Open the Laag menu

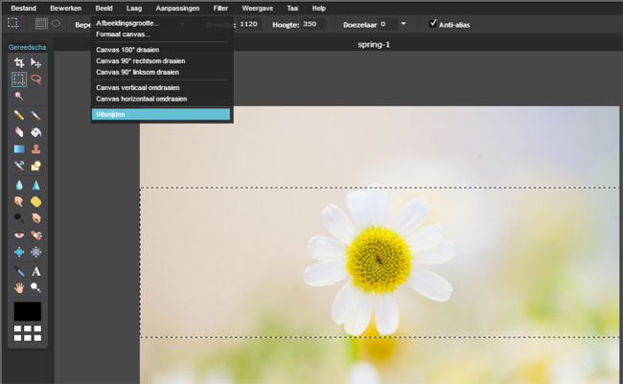point(134,8)
